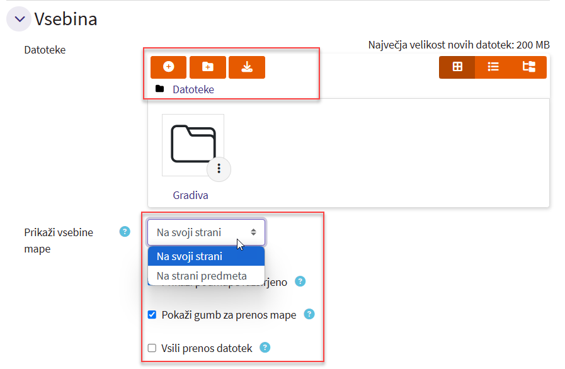Switch to icon grid view

click(457, 67)
